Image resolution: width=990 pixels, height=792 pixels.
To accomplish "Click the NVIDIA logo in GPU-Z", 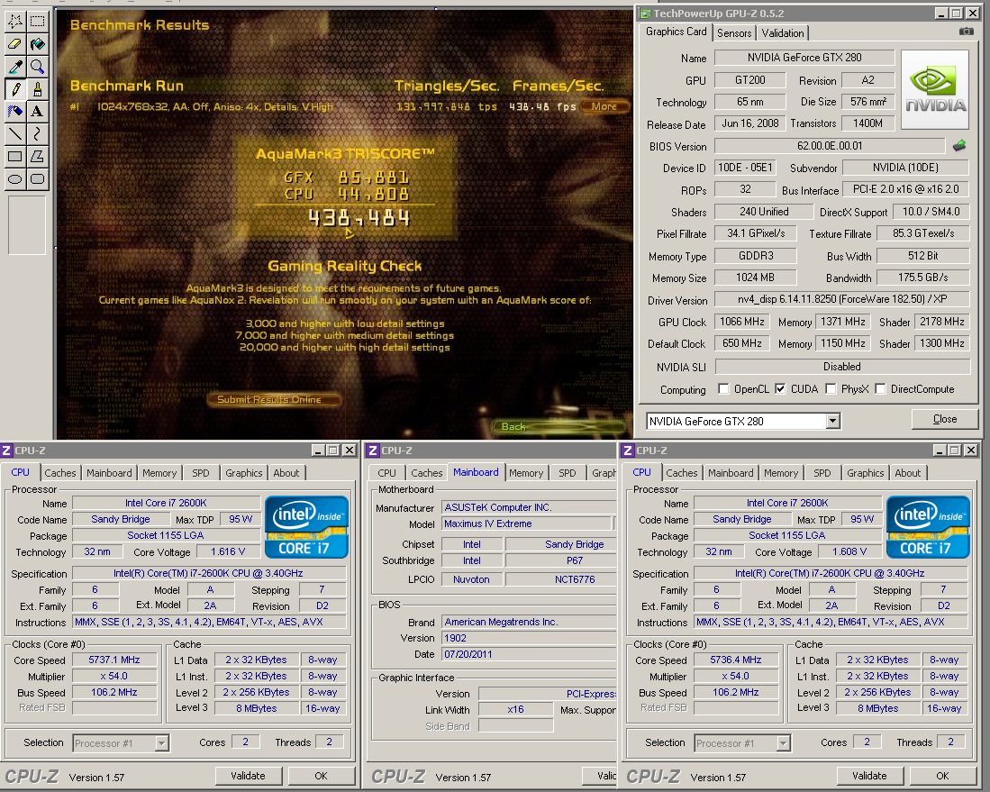I will 935,89.
